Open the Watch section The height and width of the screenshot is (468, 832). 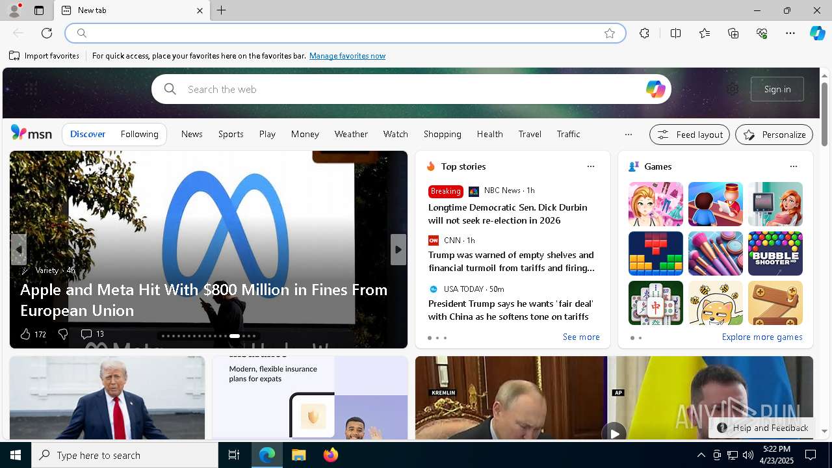(395, 134)
